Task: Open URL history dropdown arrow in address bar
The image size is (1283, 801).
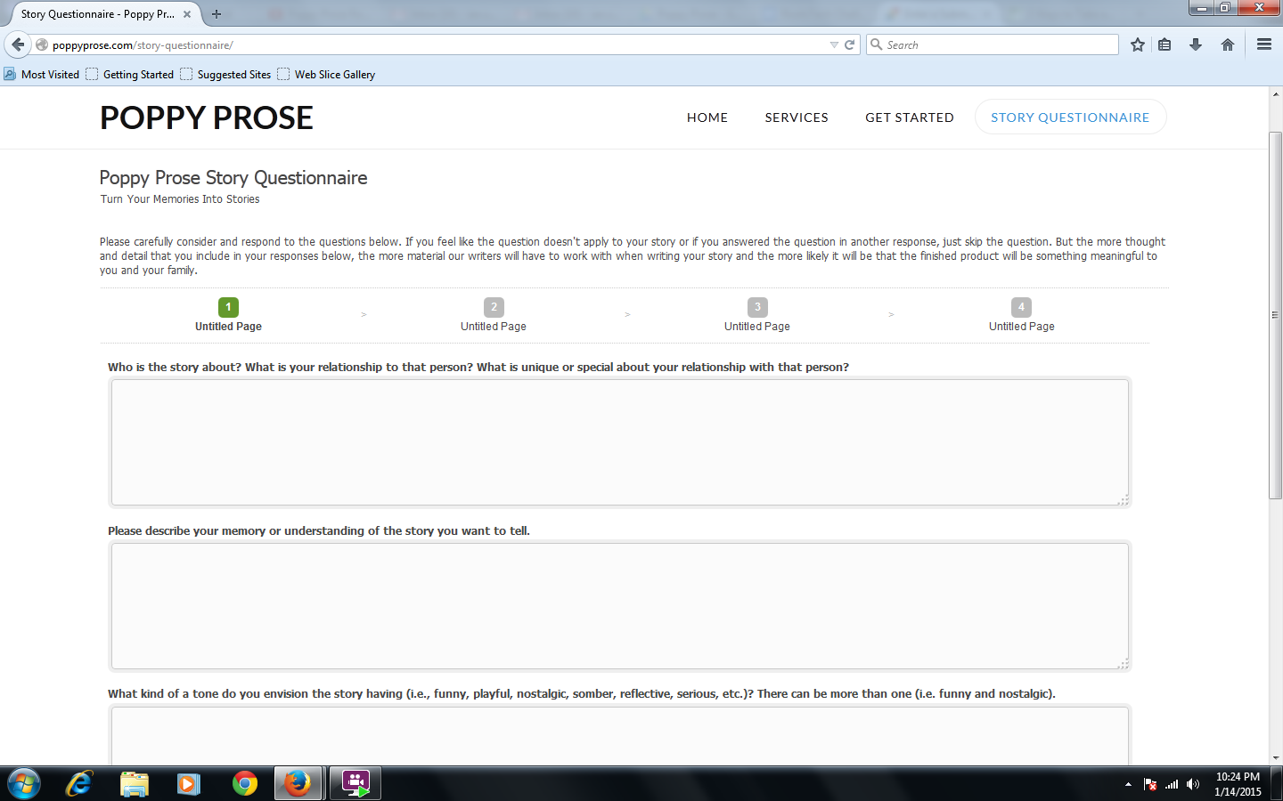Action: 834,44
